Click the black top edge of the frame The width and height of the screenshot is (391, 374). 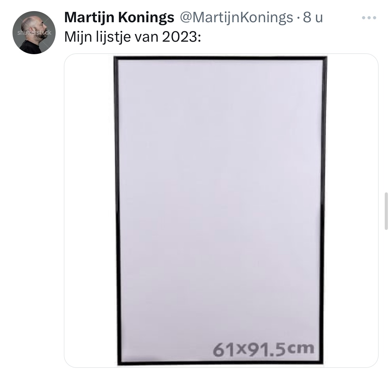pyautogui.click(x=220, y=58)
